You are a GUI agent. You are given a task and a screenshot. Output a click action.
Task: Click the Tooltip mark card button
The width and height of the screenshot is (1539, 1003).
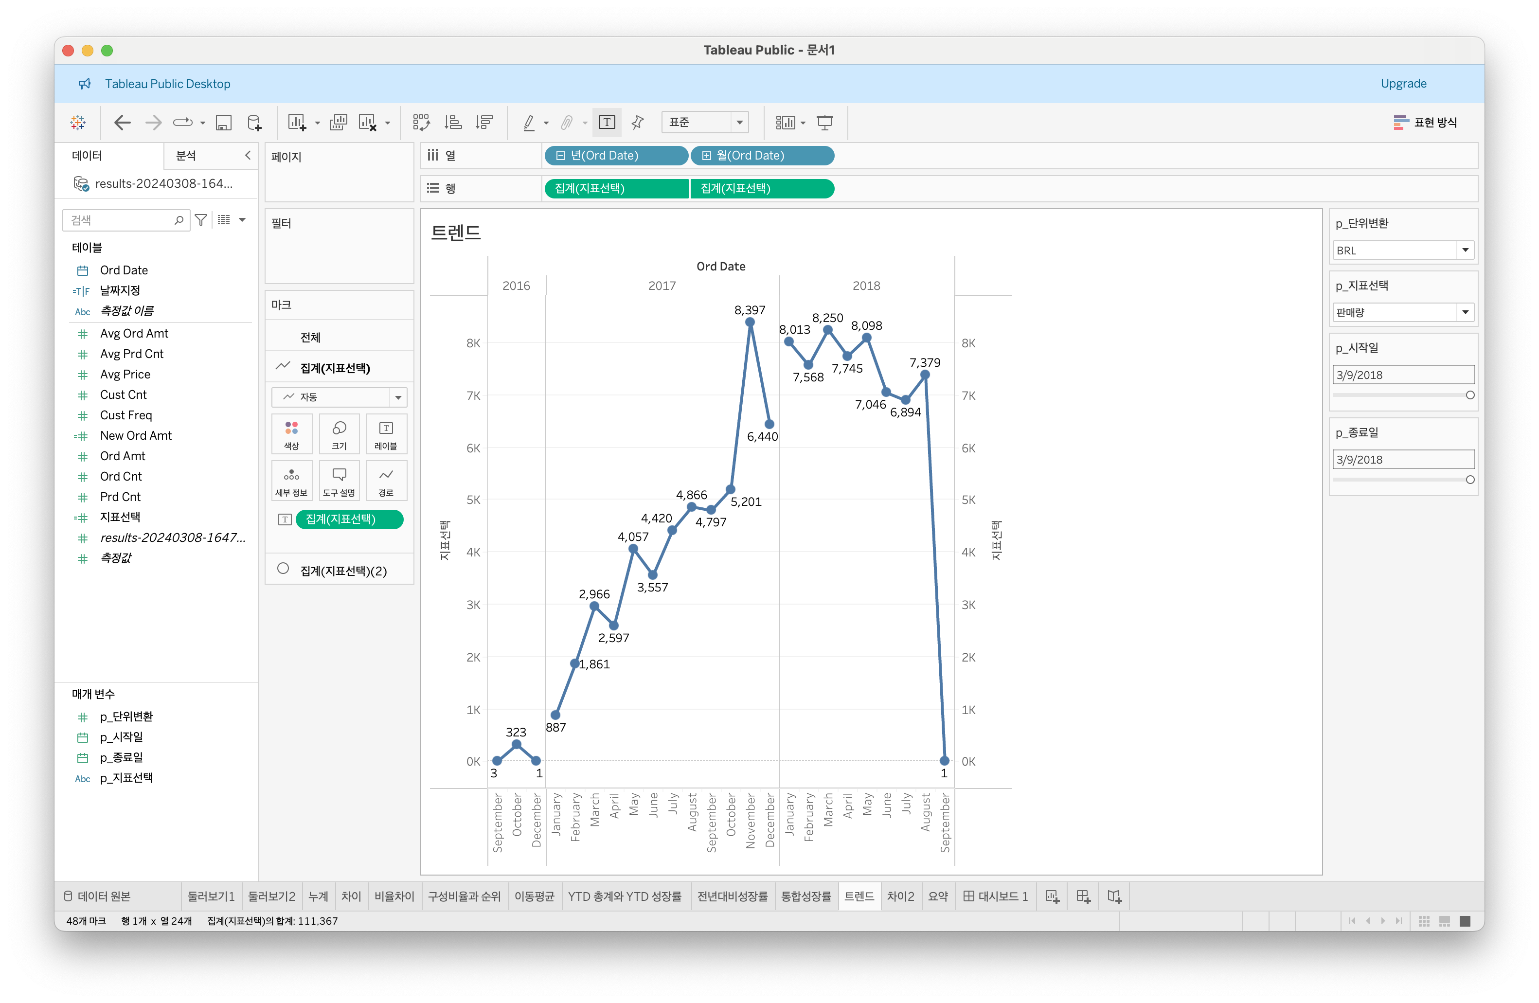339,481
